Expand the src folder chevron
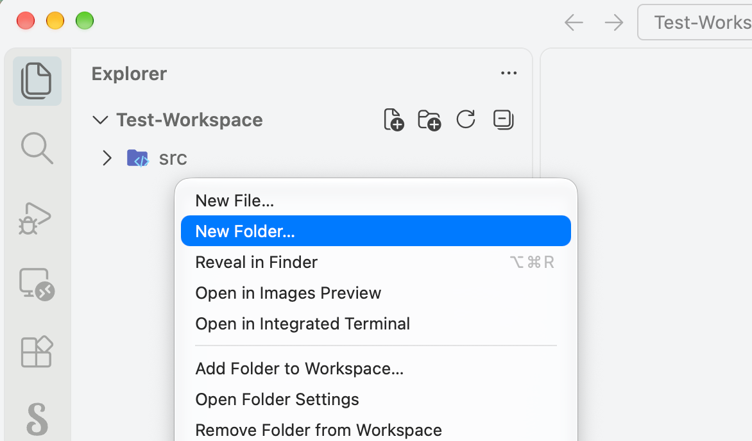The width and height of the screenshot is (752, 441). pyautogui.click(x=107, y=158)
